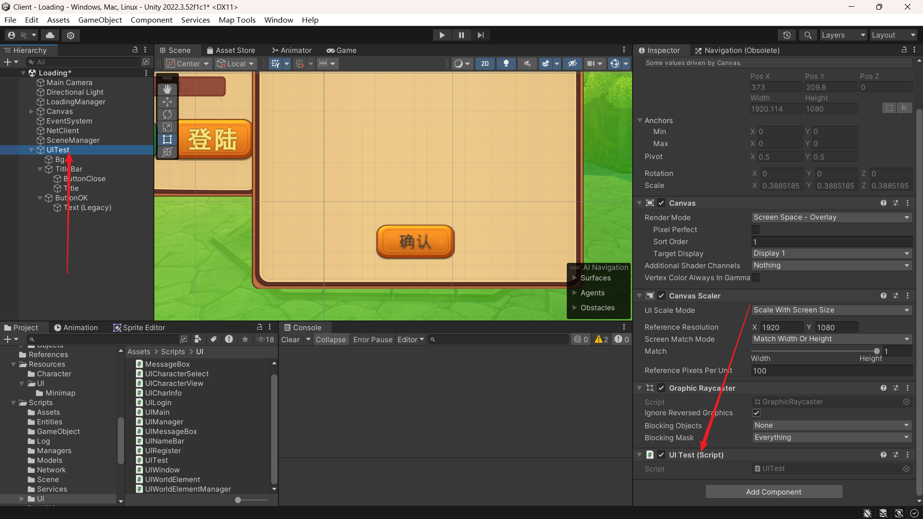Select the Hand tool in the scene toolbar

pyautogui.click(x=167, y=89)
